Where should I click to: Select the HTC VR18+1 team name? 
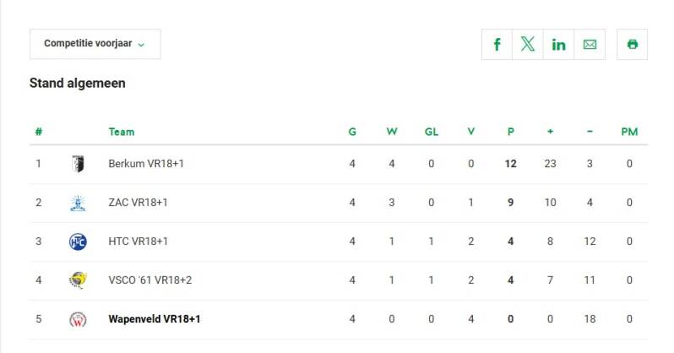(139, 242)
